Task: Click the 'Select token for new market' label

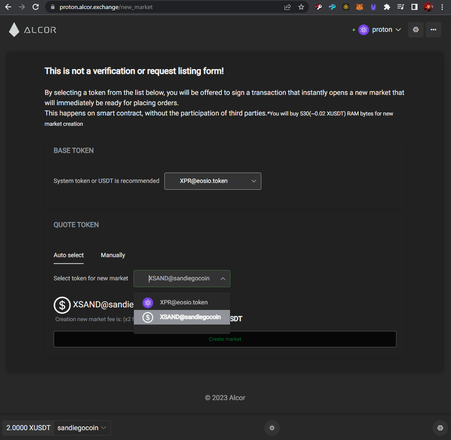Action: [x=91, y=278]
